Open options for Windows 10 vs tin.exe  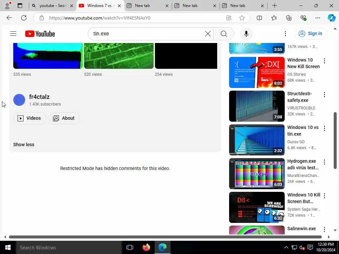(x=324, y=128)
